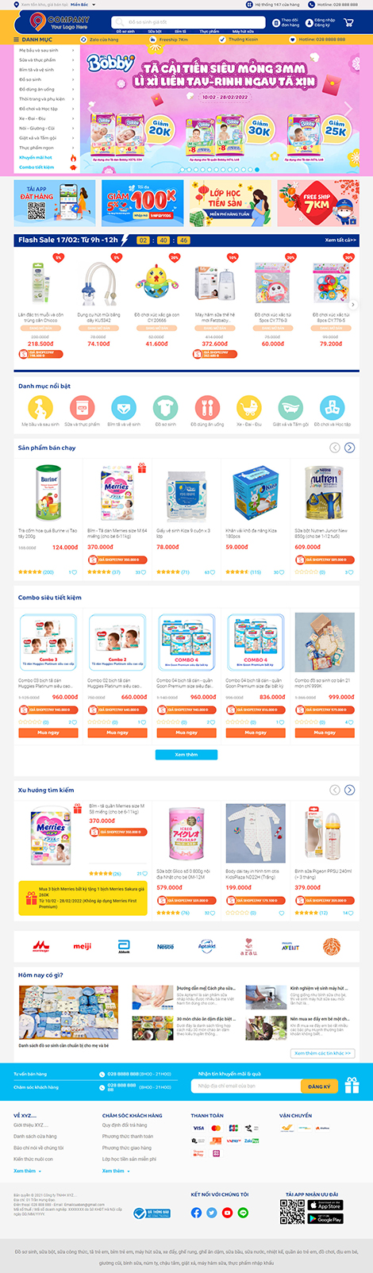This screenshot has width=373, height=1273.
Task: Open the Facebook social icon in footer
Action: pyautogui.click(x=196, y=1213)
